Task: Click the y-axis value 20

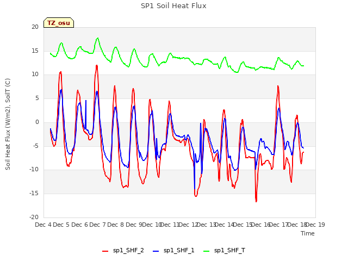Action: 35,27
